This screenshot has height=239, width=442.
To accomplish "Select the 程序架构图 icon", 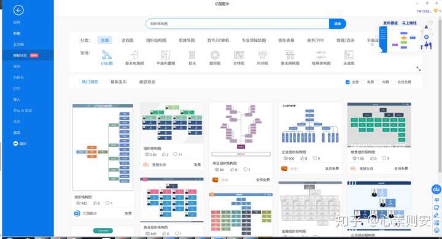I will click(321, 55).
